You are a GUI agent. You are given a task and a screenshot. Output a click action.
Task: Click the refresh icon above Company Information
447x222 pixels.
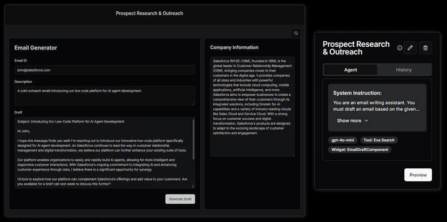tap(295, 33)
